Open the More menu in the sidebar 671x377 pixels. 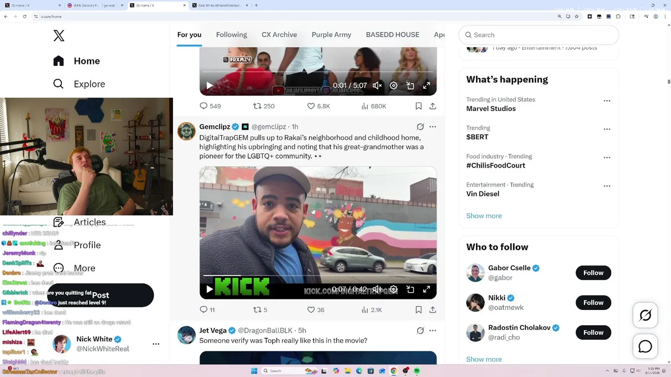tap(74, 268)
